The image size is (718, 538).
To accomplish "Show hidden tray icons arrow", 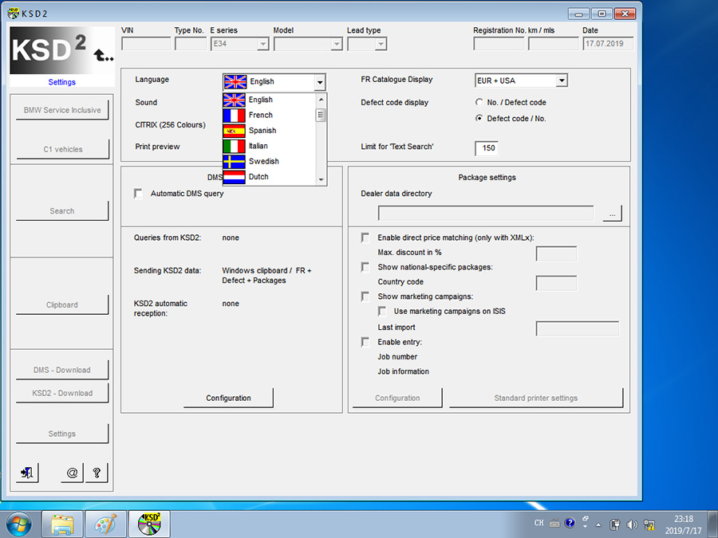I will pyautogui.click(x=598, y=524).
